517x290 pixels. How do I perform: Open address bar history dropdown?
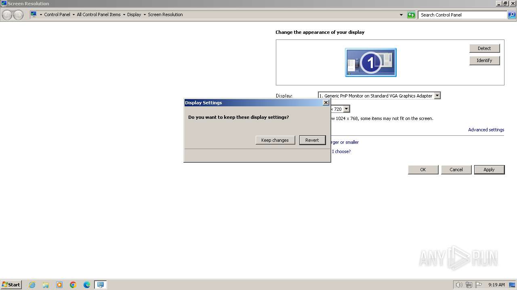coord(401,15)
